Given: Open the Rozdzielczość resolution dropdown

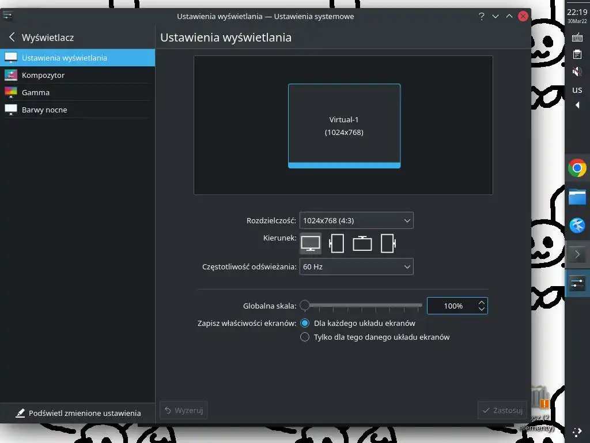Looking at the screenshot, I should pyautogui.click(x=356, y=220).
